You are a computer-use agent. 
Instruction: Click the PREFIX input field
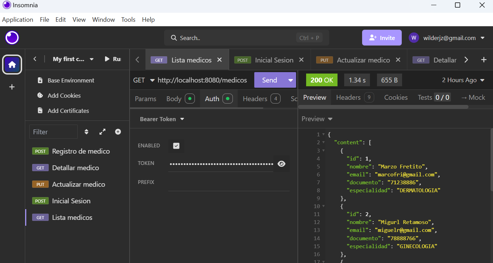point(229,182)
